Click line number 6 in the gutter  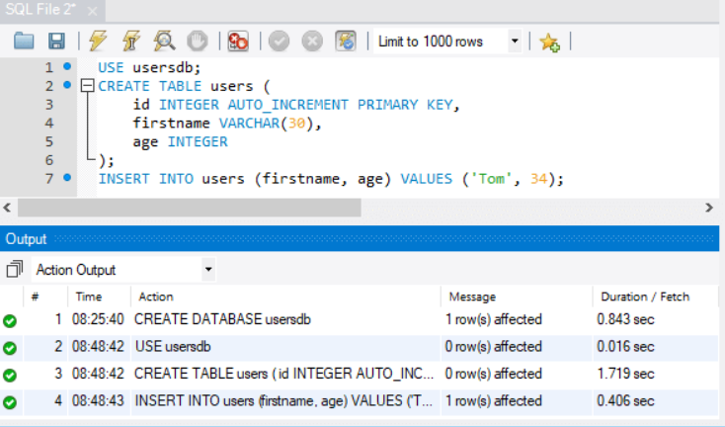click(x=49, y=160)
